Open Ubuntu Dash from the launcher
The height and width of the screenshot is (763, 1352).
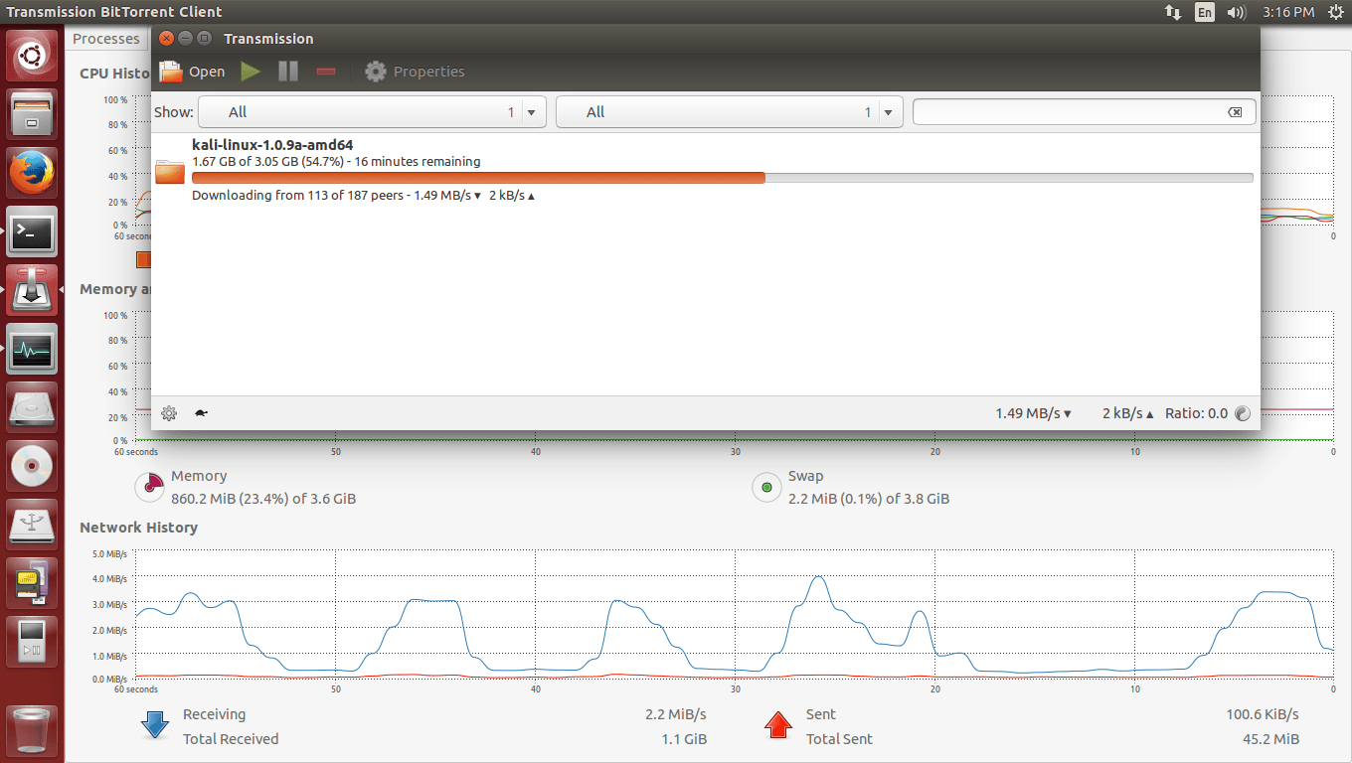tap(33, 57)
